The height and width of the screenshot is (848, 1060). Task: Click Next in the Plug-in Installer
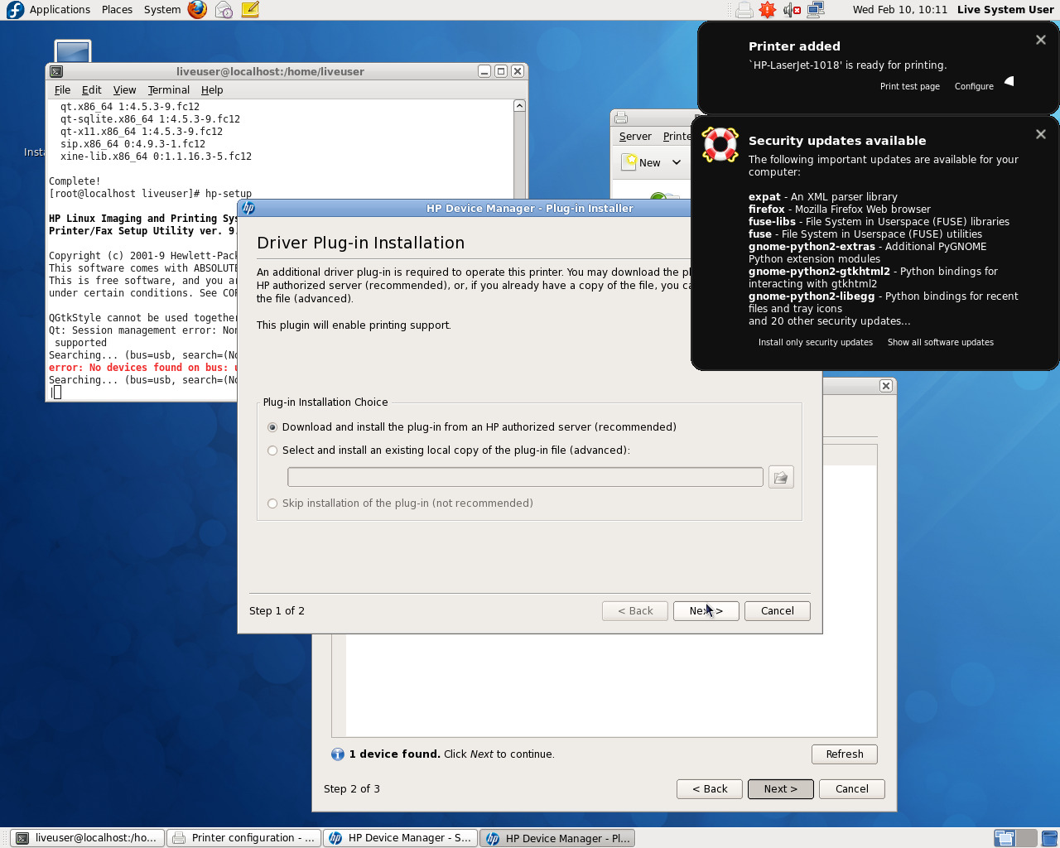click(x=706, y=611)
